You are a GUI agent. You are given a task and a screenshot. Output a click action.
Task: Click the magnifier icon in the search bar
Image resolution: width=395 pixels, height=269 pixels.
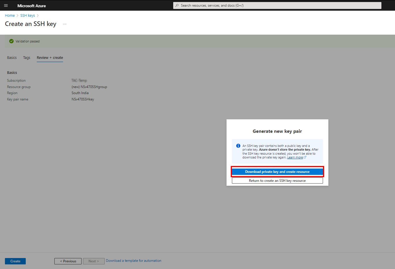[x=177, y=5]
